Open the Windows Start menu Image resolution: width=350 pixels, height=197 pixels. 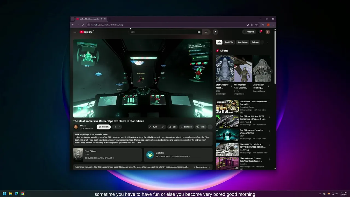(4, 194)
